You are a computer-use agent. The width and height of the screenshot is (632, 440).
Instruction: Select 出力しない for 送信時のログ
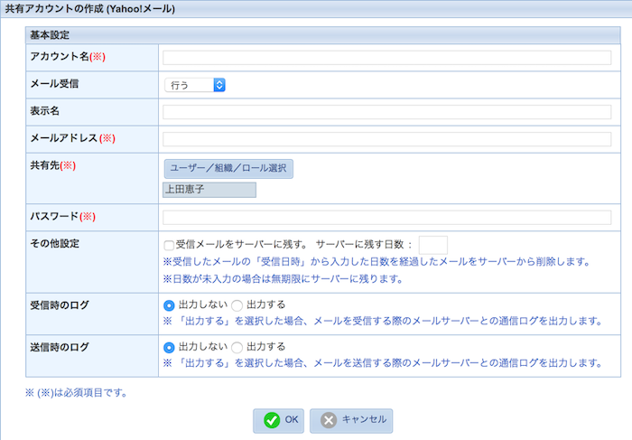click(x=169, y=347)
